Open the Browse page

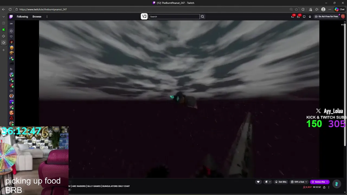coord(37,17)
